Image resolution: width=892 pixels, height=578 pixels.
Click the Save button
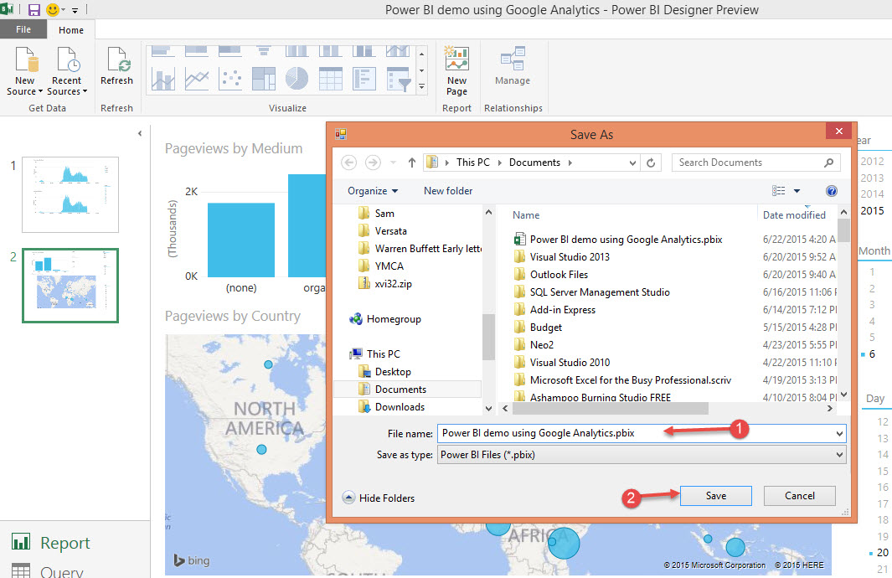[715, 495]
